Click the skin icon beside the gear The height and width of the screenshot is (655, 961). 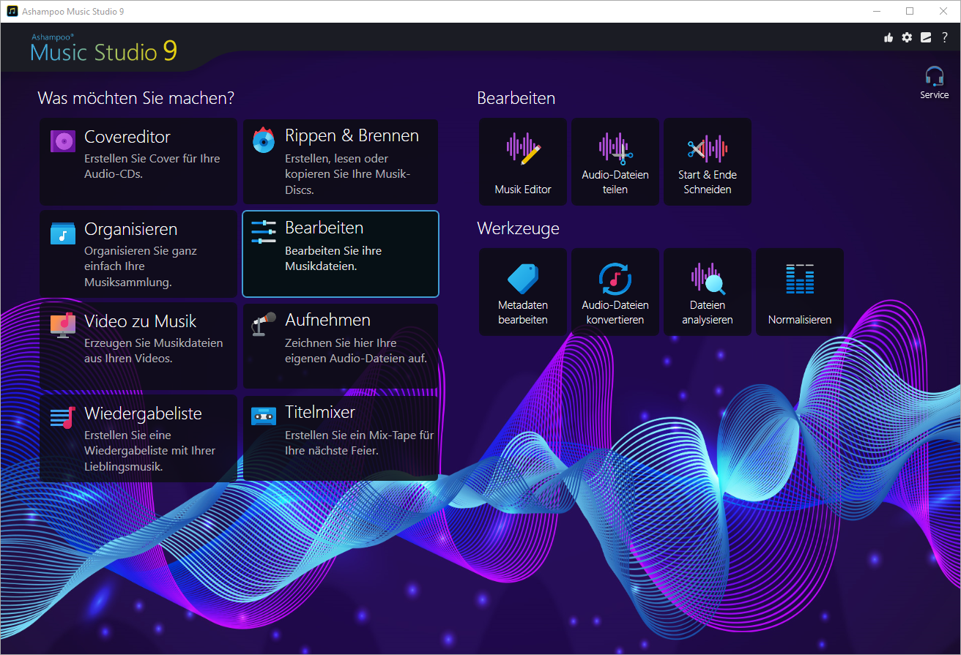926,37
